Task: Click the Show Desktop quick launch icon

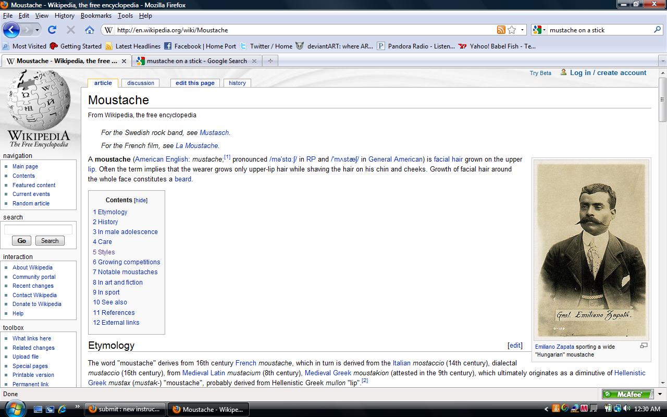Action: tap(38, 409)
